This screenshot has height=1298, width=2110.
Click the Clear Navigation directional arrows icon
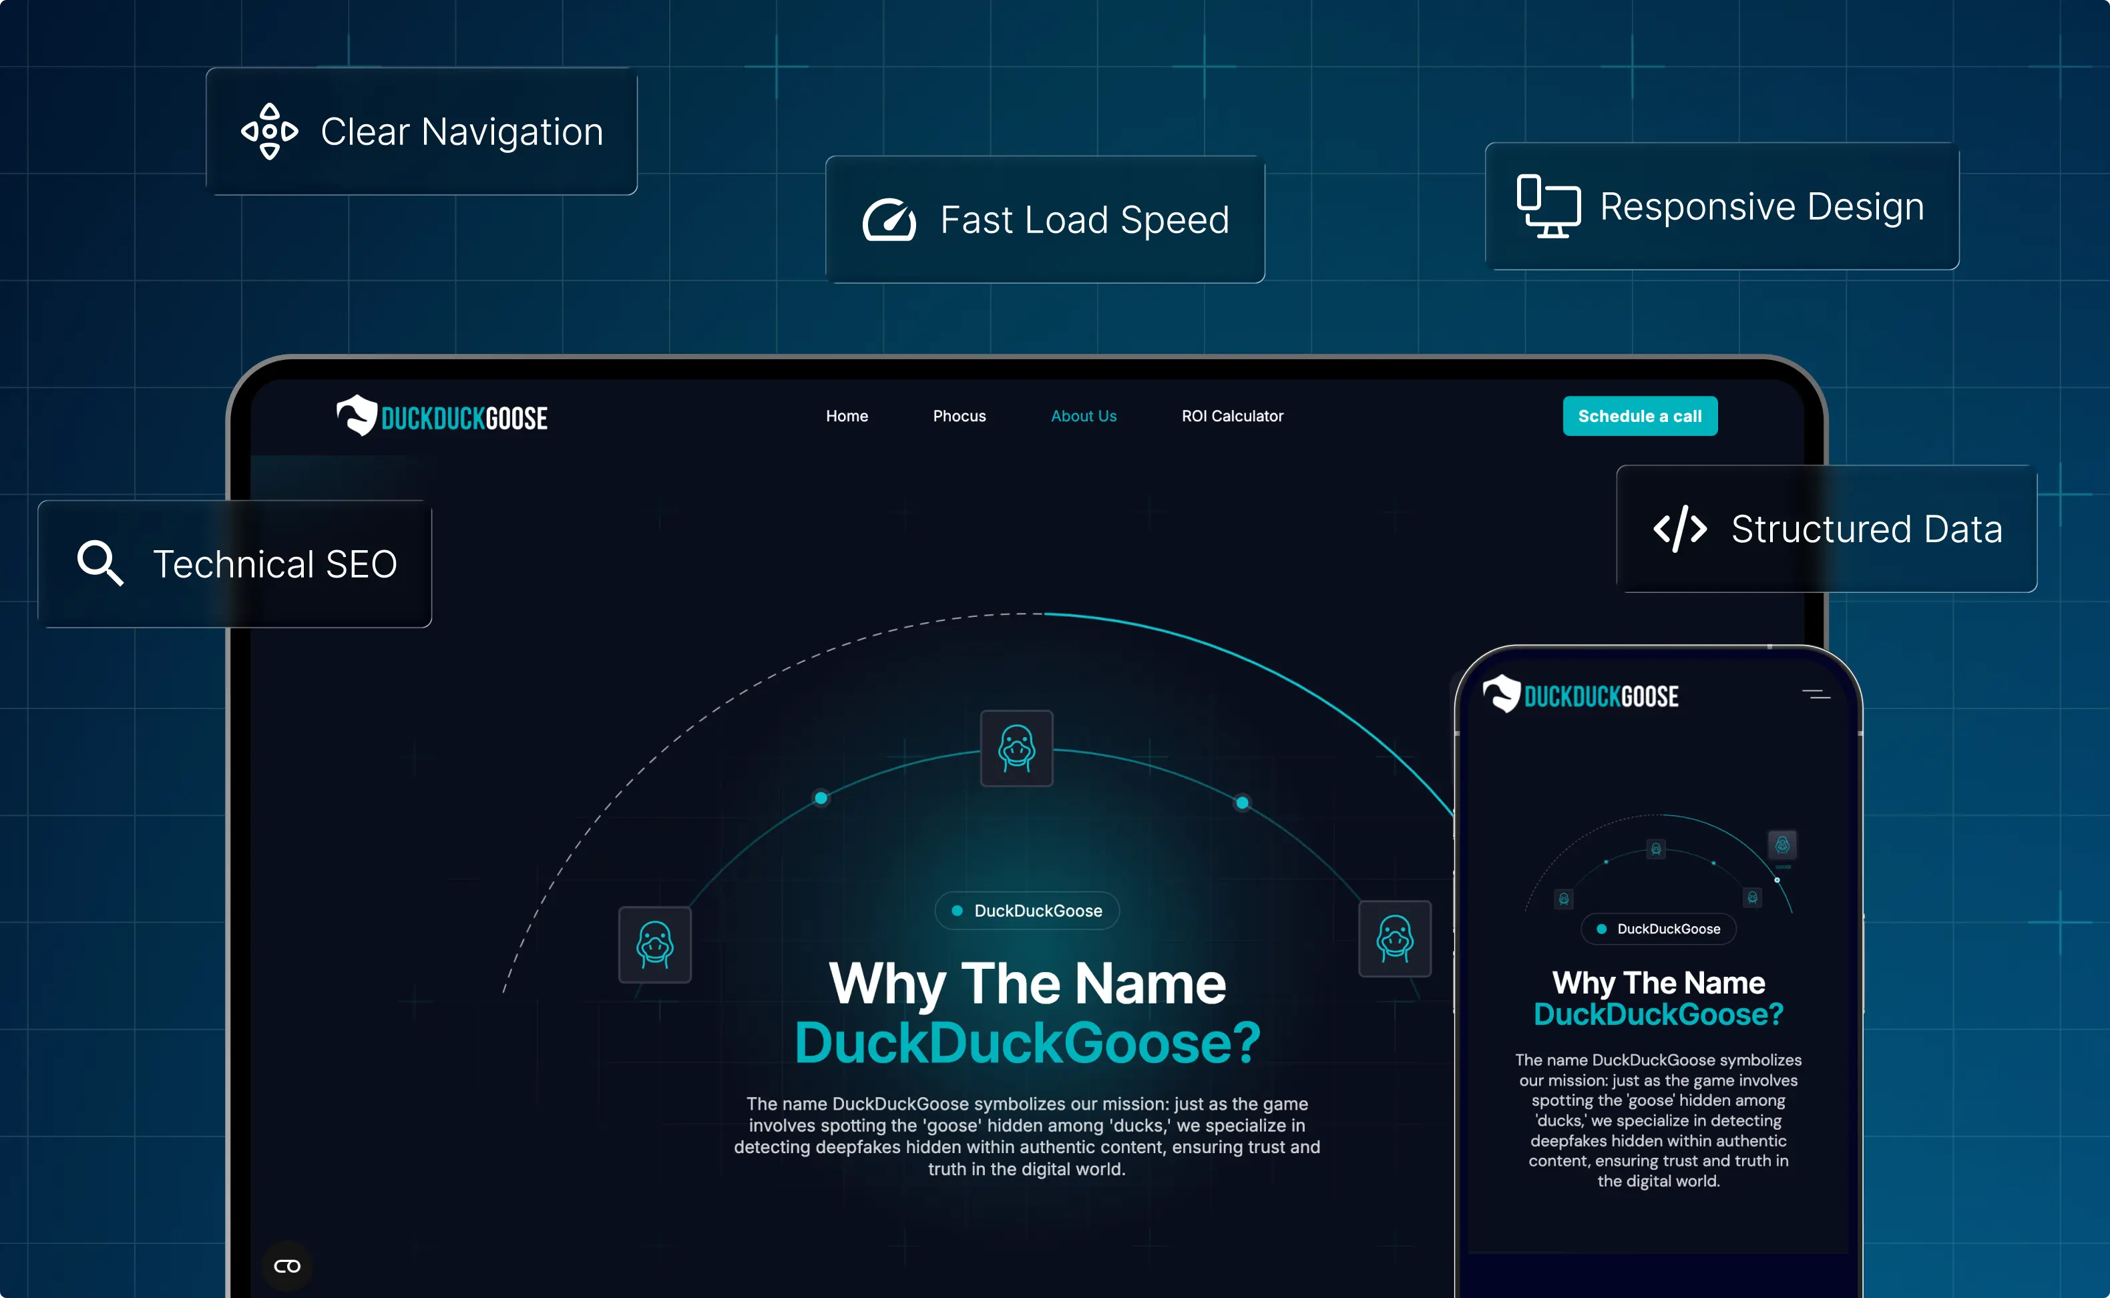tap(270, 132)
